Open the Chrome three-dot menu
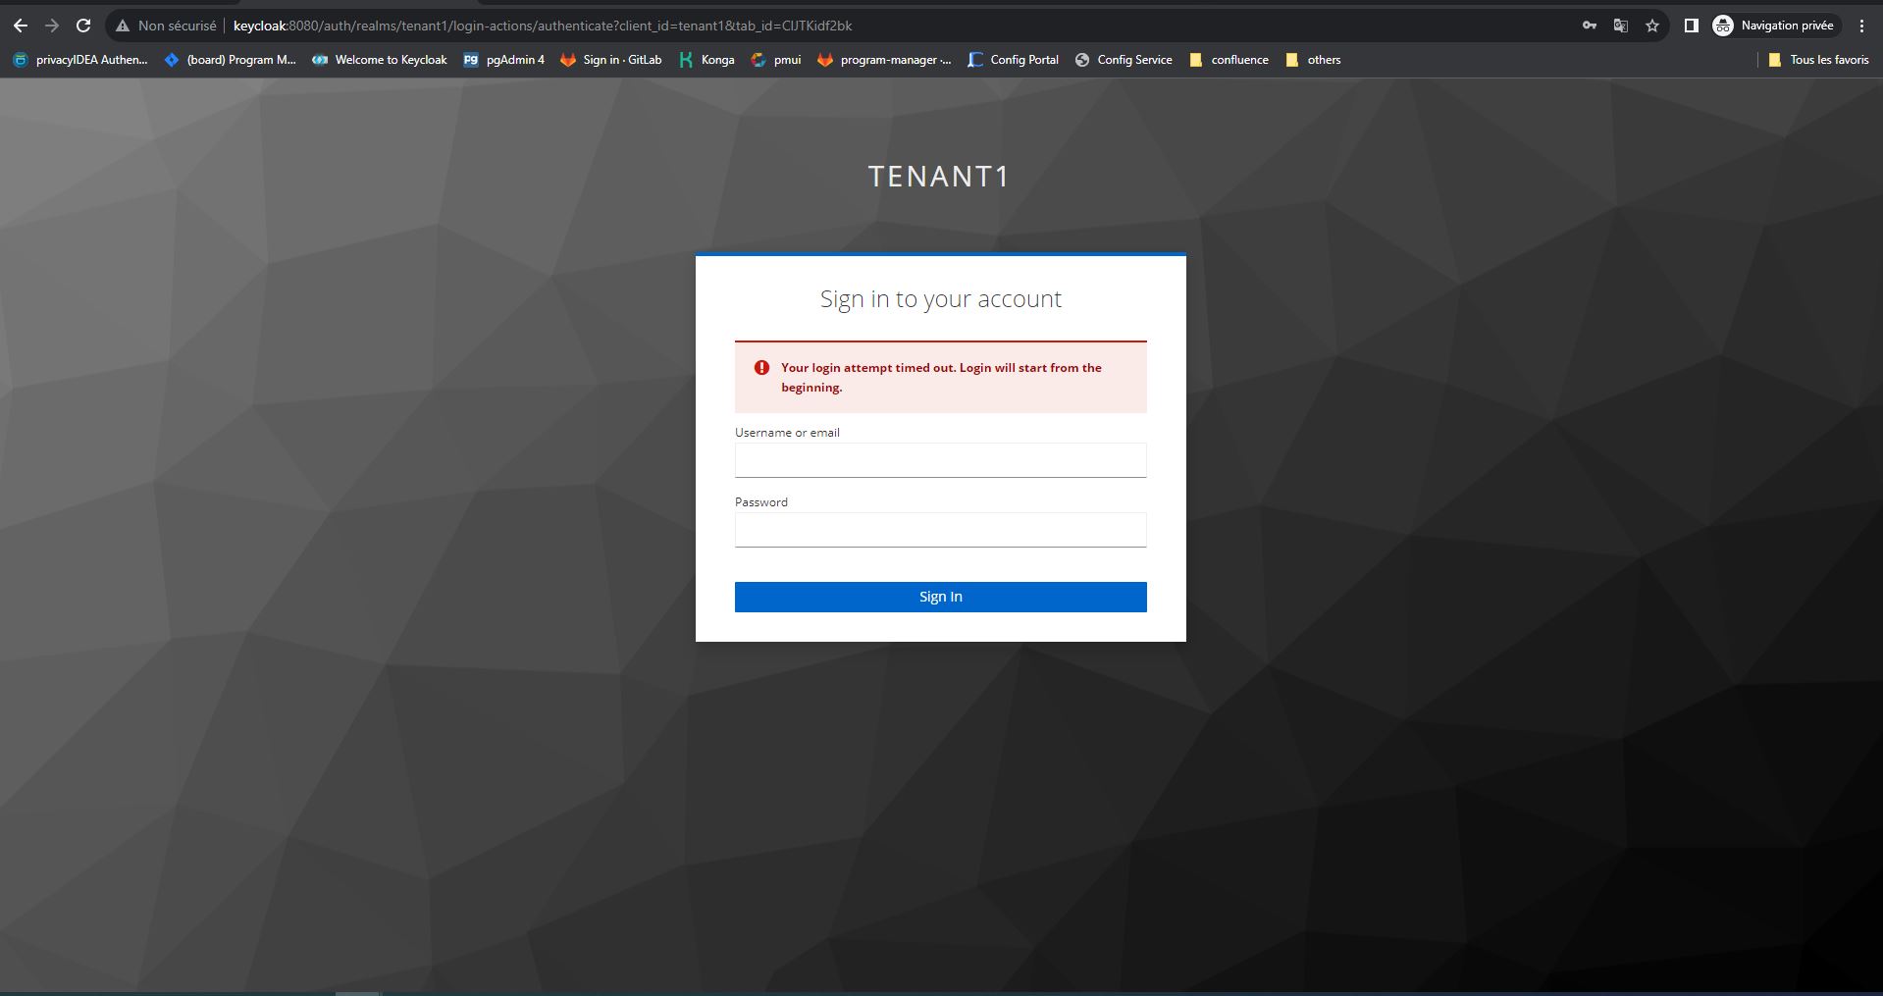1883x996 pixels. (1861, 26)
